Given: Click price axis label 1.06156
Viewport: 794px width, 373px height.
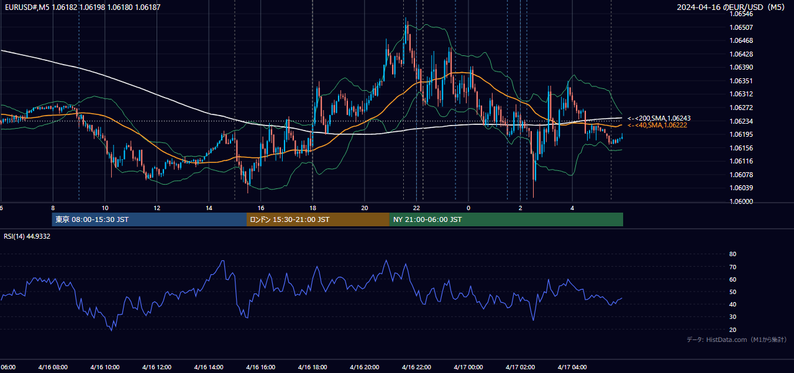Looking at the screenshot, I should click(x=742, y=148).
